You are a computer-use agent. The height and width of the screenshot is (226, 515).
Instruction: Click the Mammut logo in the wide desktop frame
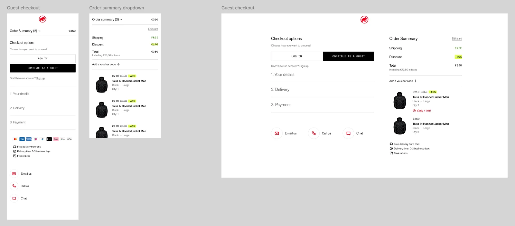click(364, 20)
